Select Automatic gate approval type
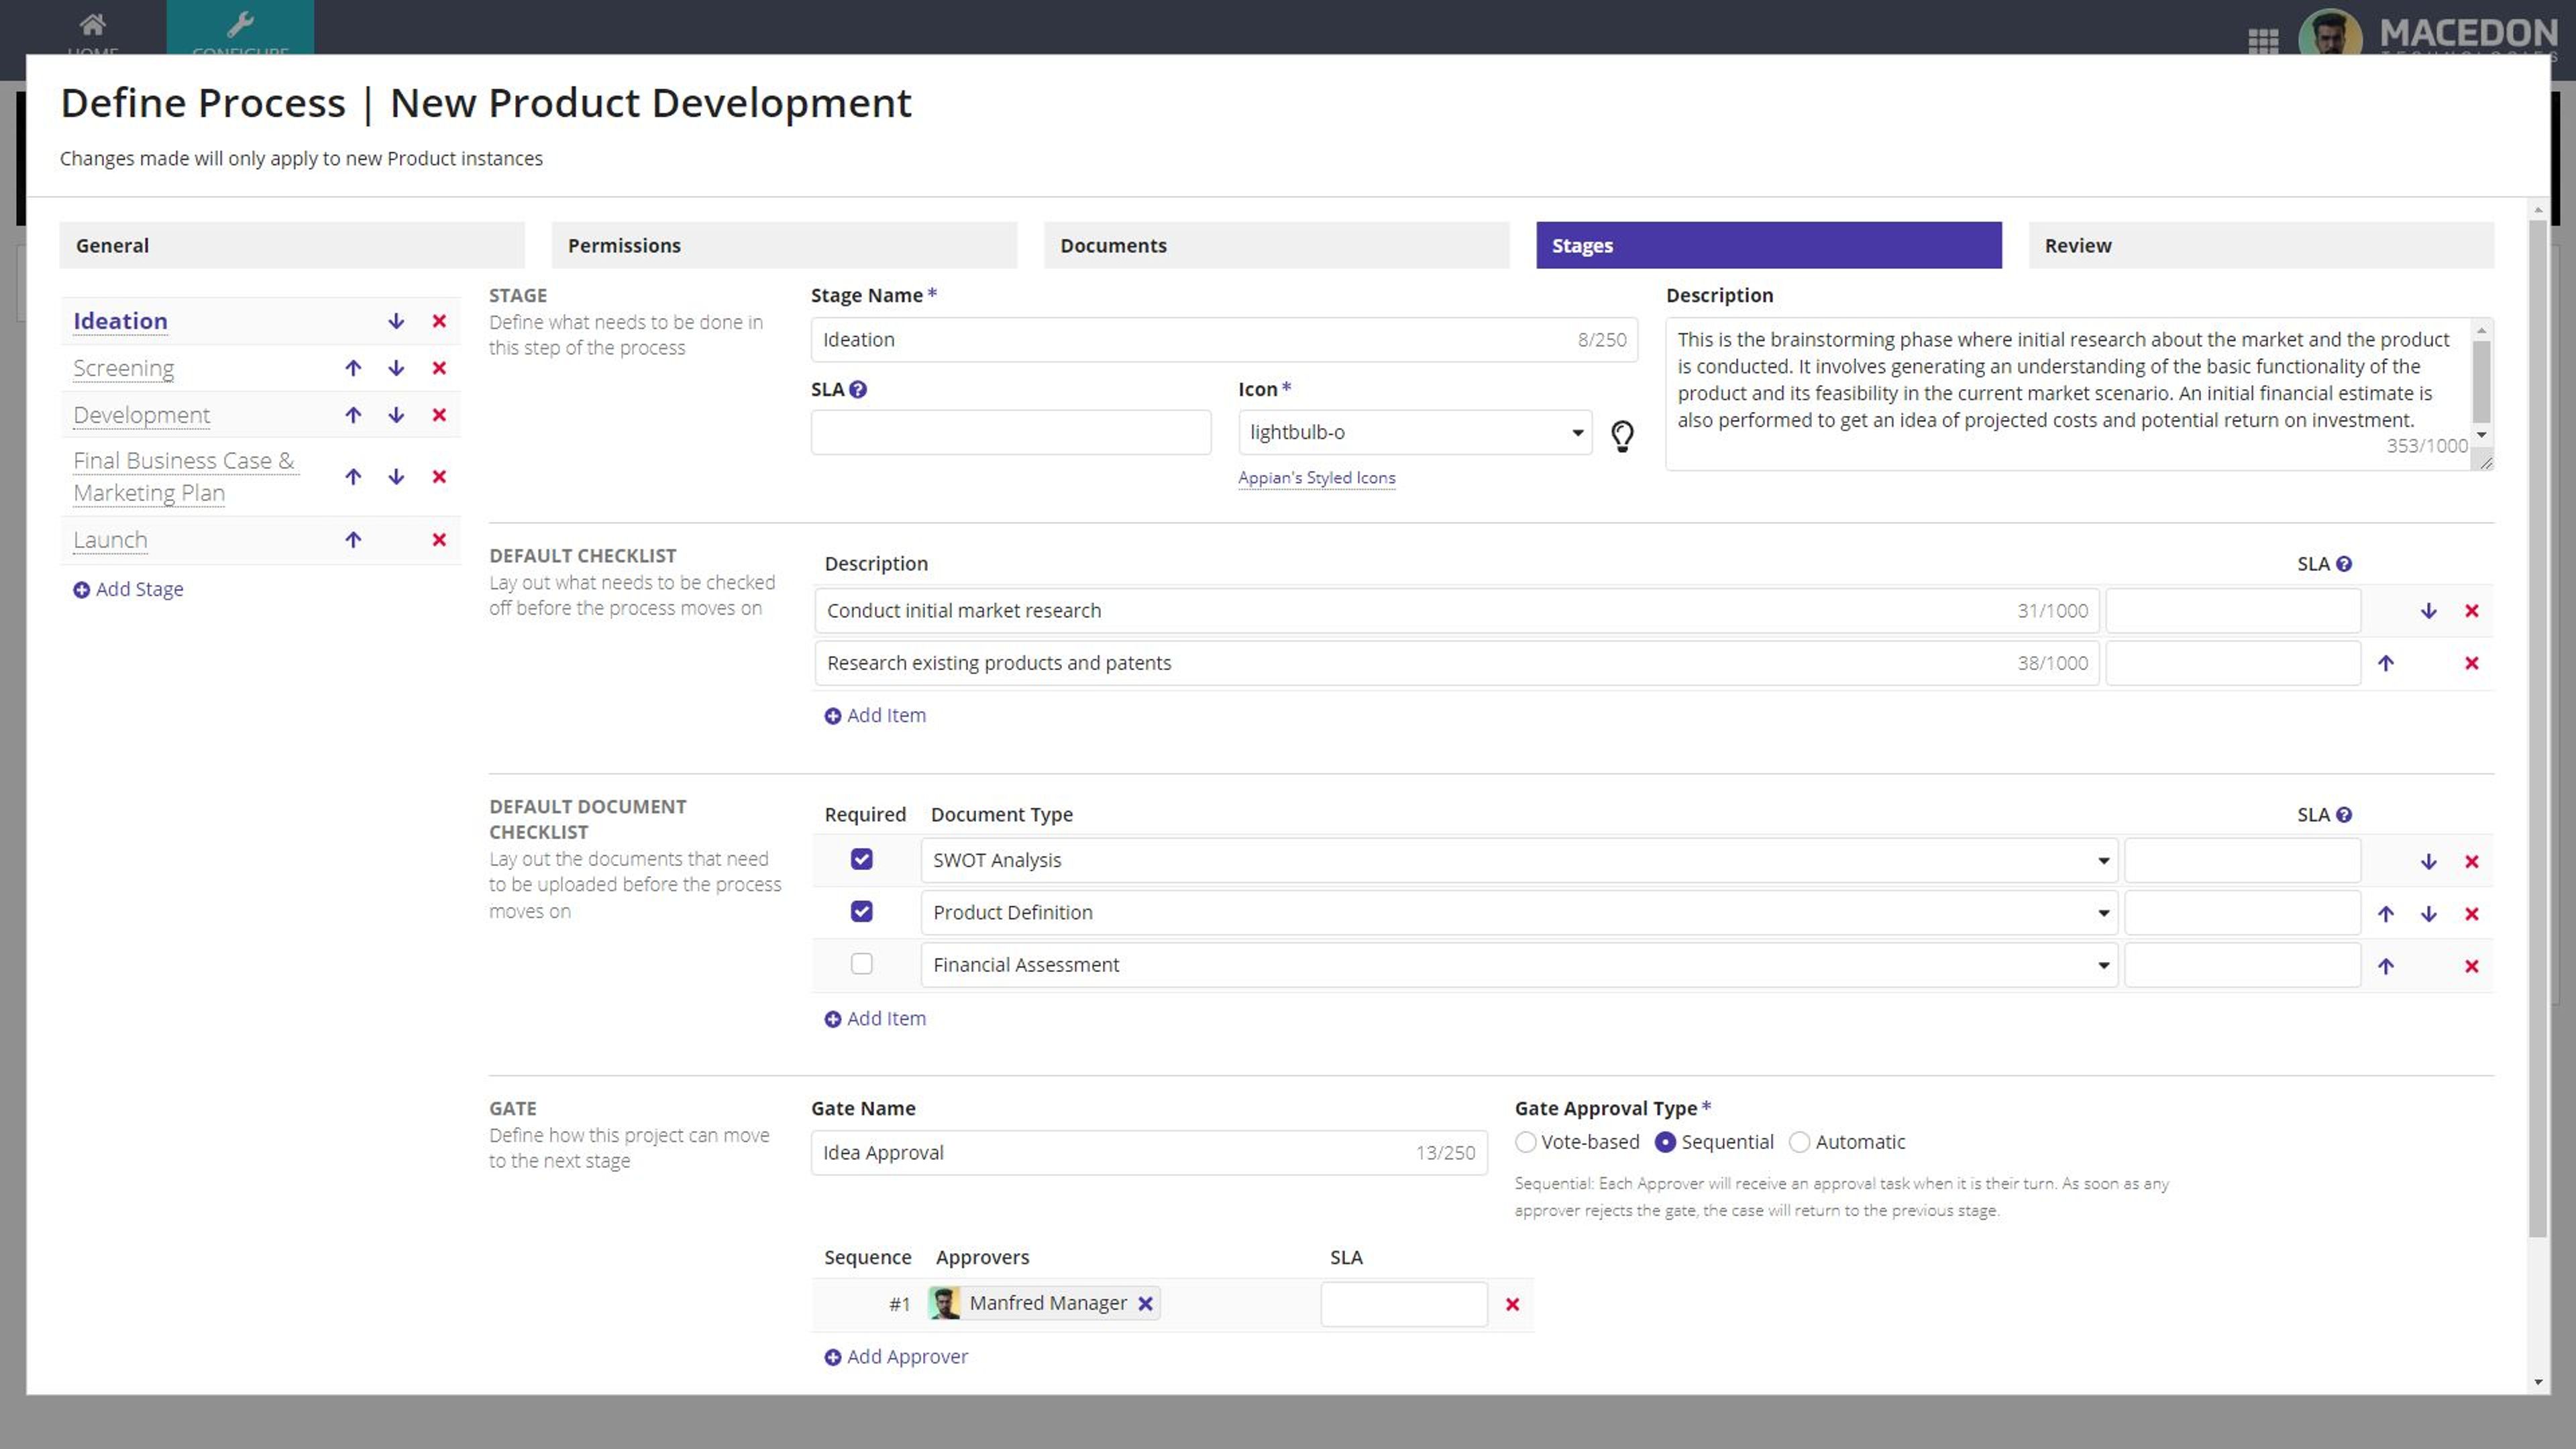Viewport: 2576px width, 1449px height. [1799, 1142]
